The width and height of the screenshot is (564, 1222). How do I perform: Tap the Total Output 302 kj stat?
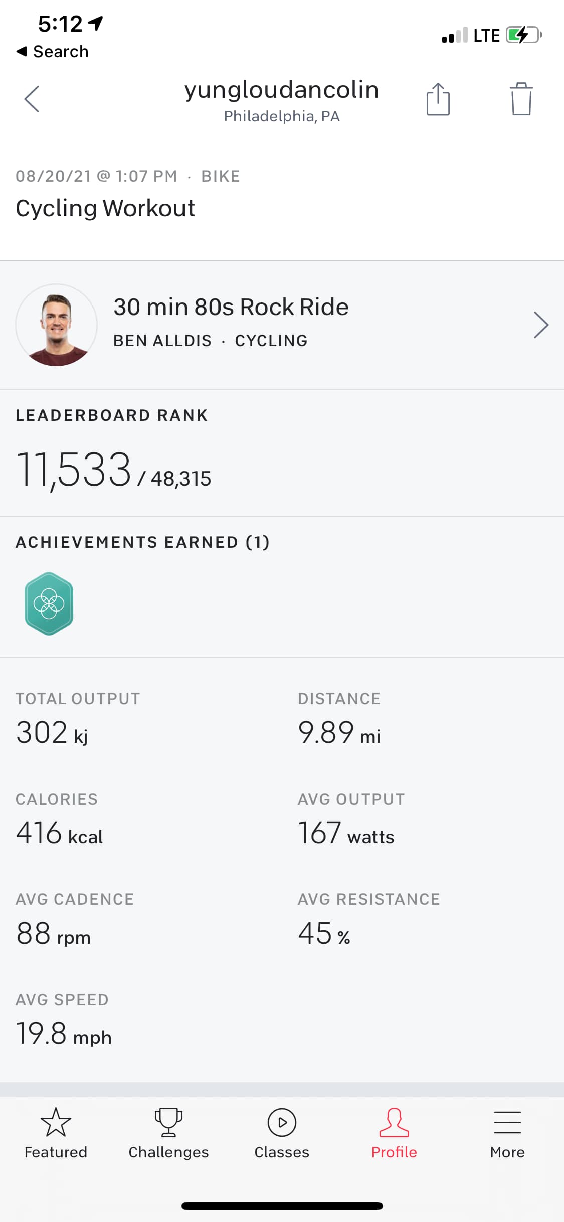[x=52, y=732]
